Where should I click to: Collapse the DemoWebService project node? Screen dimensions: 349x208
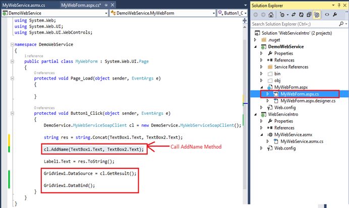click(x=256, y=47)
